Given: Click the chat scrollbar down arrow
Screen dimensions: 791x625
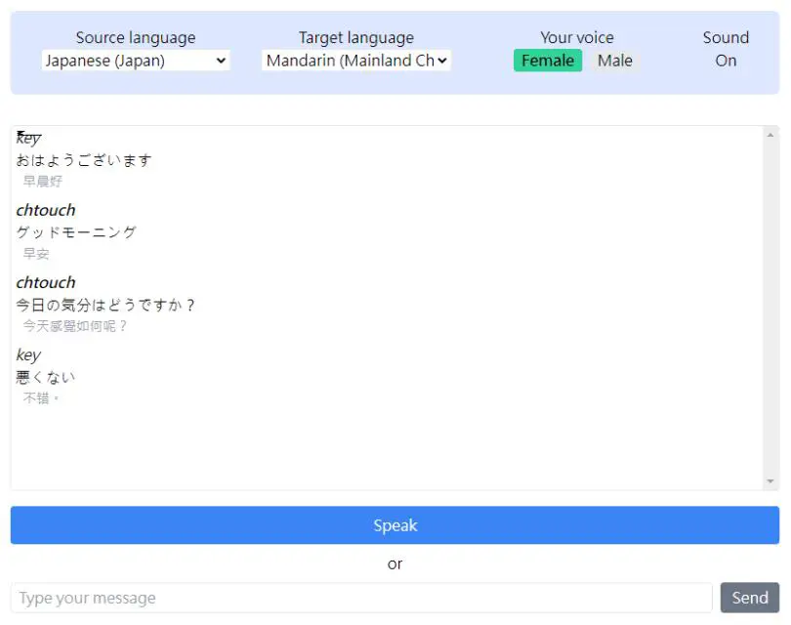Looking at the screenshot, I should [x=770, y=480].
